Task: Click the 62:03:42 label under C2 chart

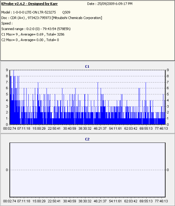Action: click(x=131, y=201)
